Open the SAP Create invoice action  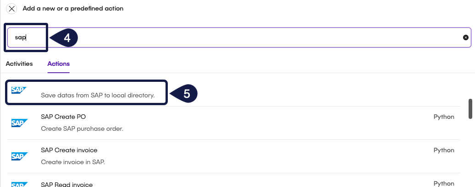69,150
